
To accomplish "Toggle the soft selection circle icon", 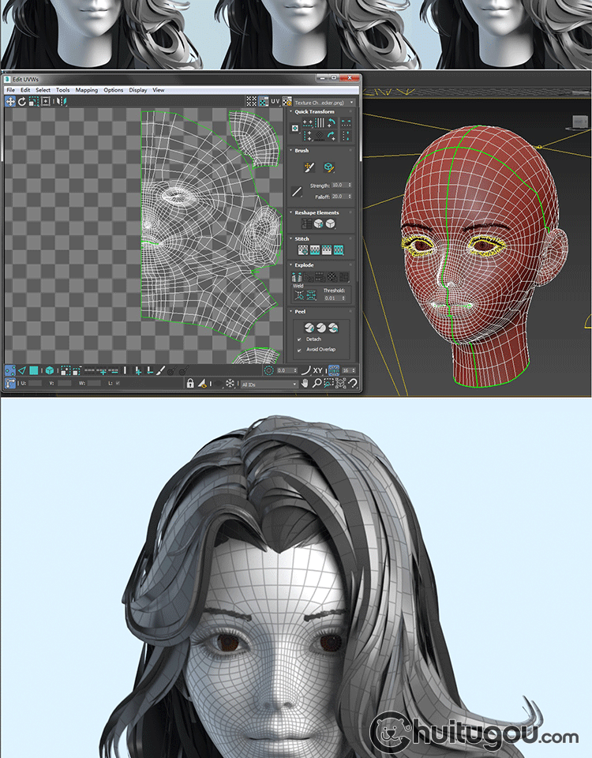I will point(268,371).
